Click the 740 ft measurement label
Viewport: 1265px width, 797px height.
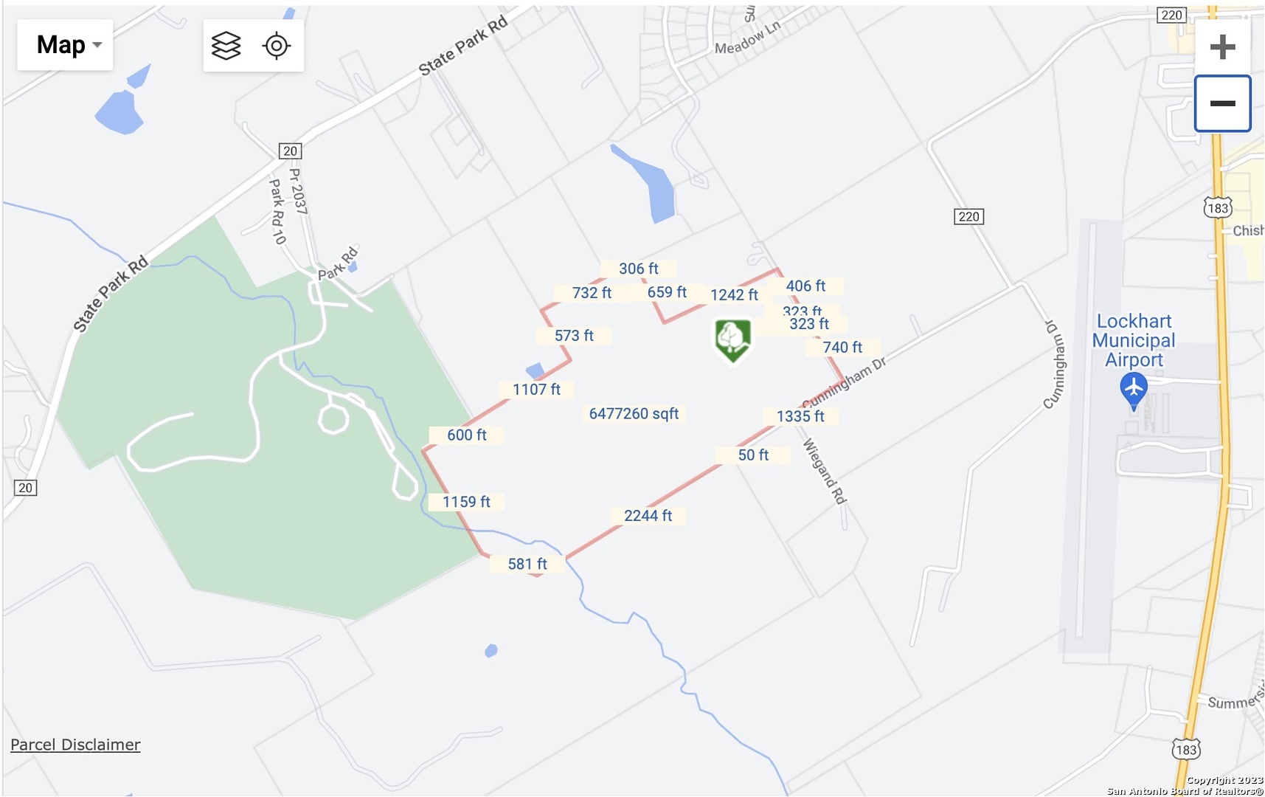click(842, 348)
